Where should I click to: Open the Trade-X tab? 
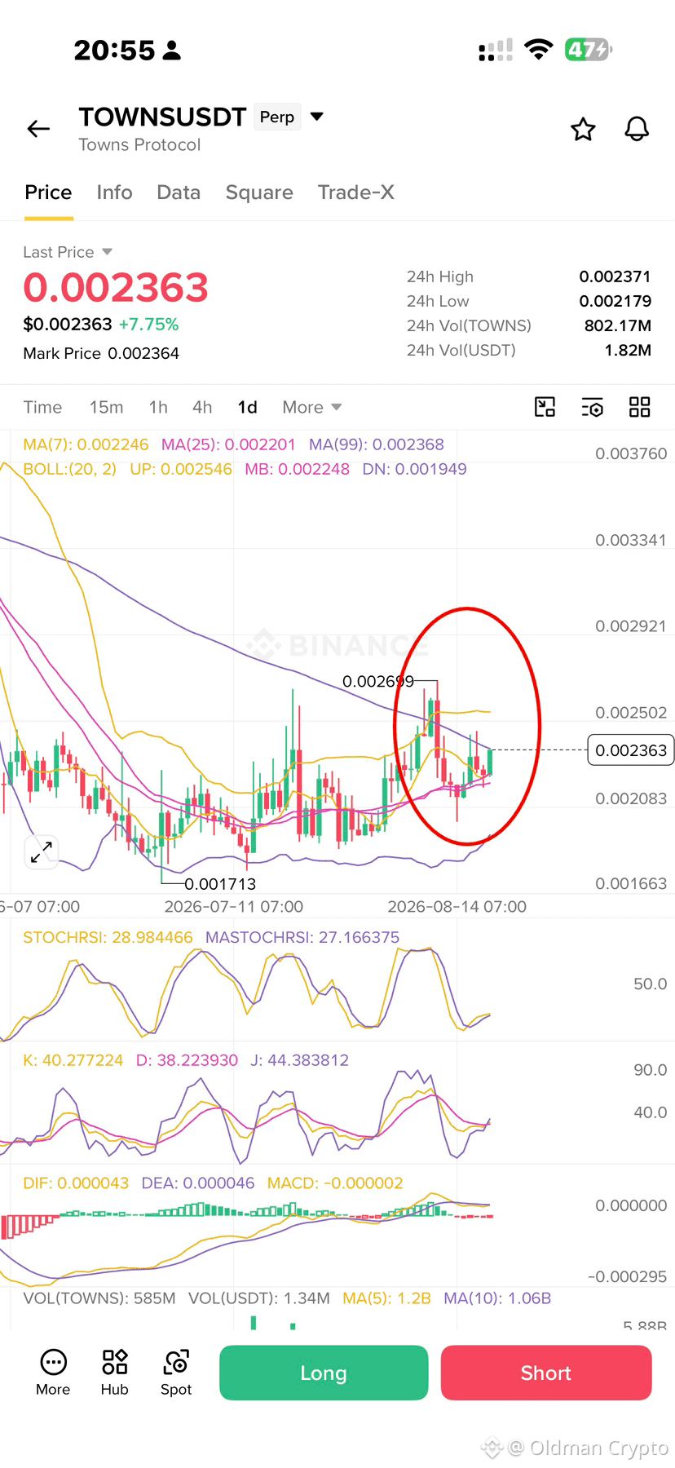pos(355,192)
